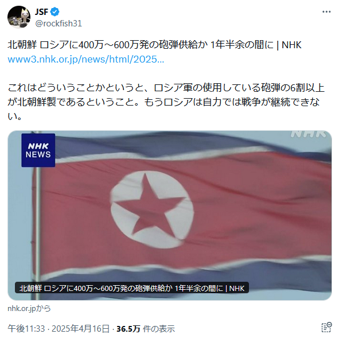Image resolution: width=339 pixels, height=338 pixels.
Task: Click the JSF profile avatar image
Action: click(19, 17)
